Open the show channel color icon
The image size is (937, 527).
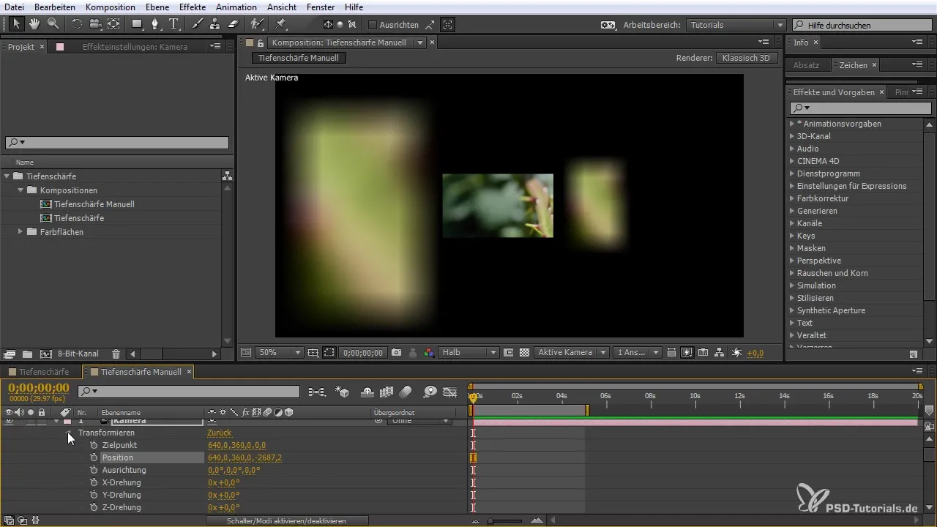click(429, 352)
